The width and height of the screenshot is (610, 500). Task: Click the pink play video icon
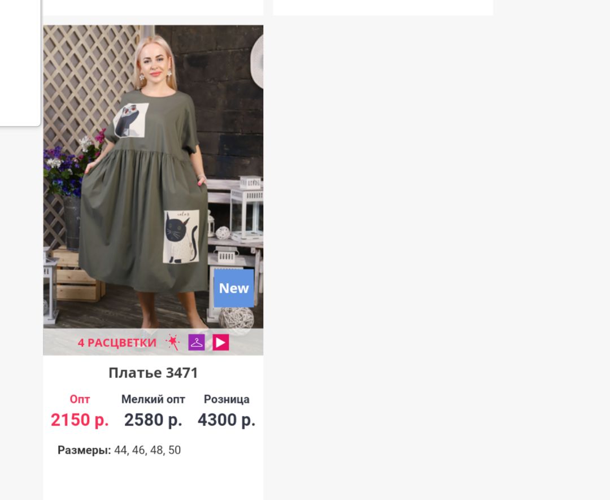click(221, 342)
